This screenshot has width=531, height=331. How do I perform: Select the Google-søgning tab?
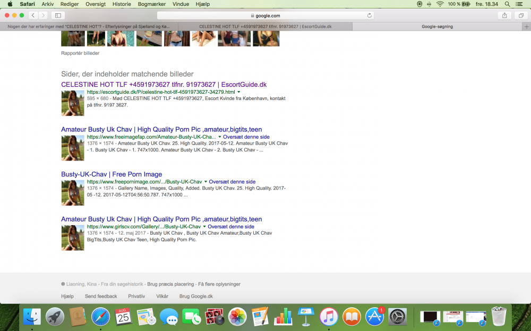click(437, 26)
